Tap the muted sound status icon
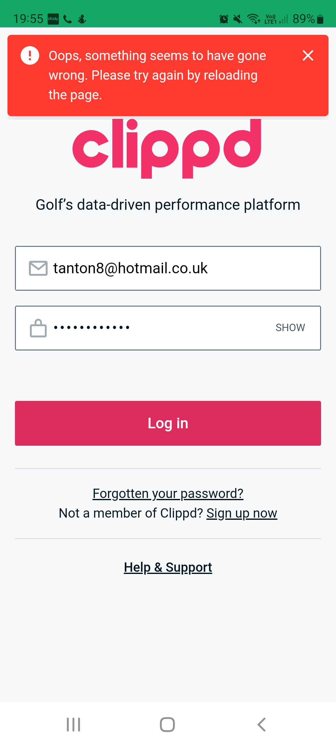 tap(238, 19)
